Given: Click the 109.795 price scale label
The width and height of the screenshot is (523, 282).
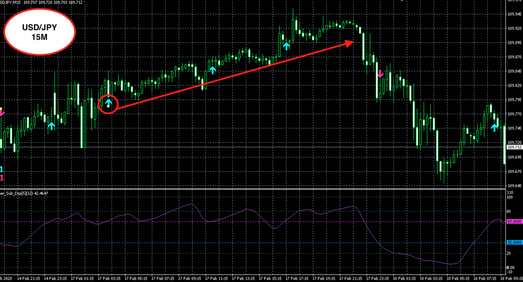Looking at the screenshot, I should [x=514, y=100].
